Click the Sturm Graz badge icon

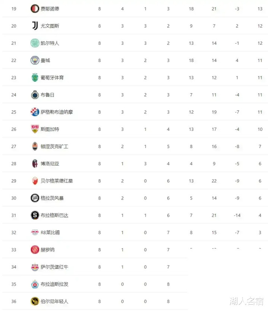[35, 198]
